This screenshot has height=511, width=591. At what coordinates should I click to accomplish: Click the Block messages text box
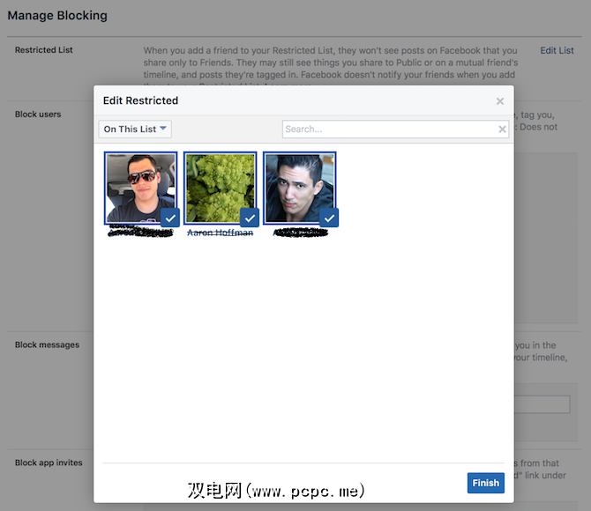[x=542, y=404]
